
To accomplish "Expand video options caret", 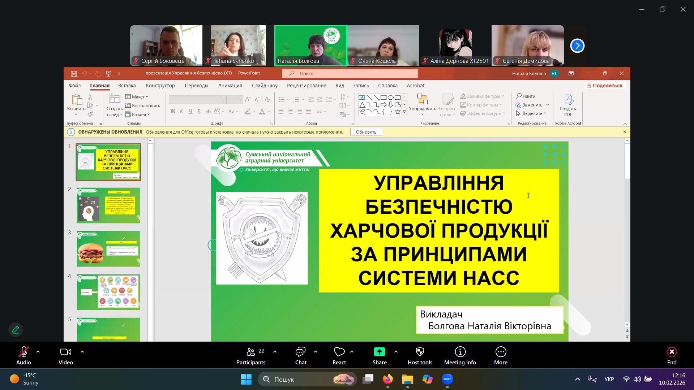I will pos(82,352).
